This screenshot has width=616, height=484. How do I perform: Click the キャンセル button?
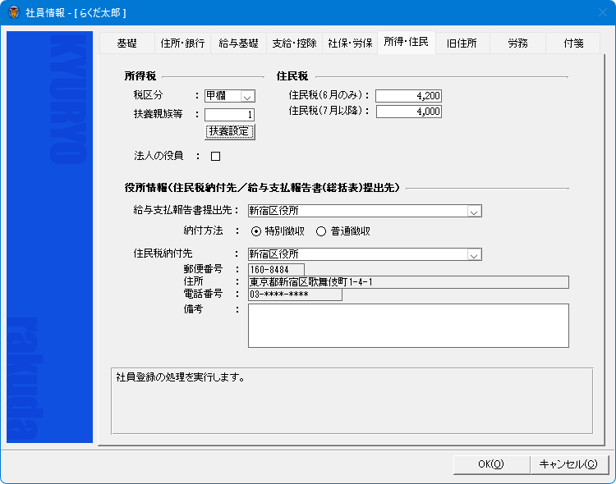(x=568, y=463)
